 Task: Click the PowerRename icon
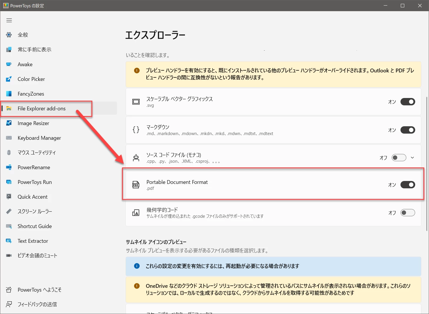(9, 167)
